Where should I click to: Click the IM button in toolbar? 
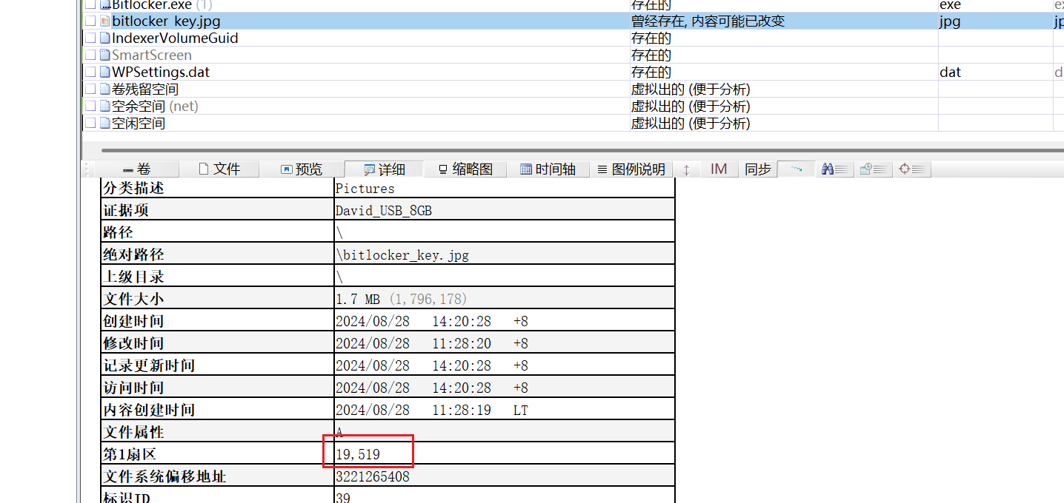718,169
